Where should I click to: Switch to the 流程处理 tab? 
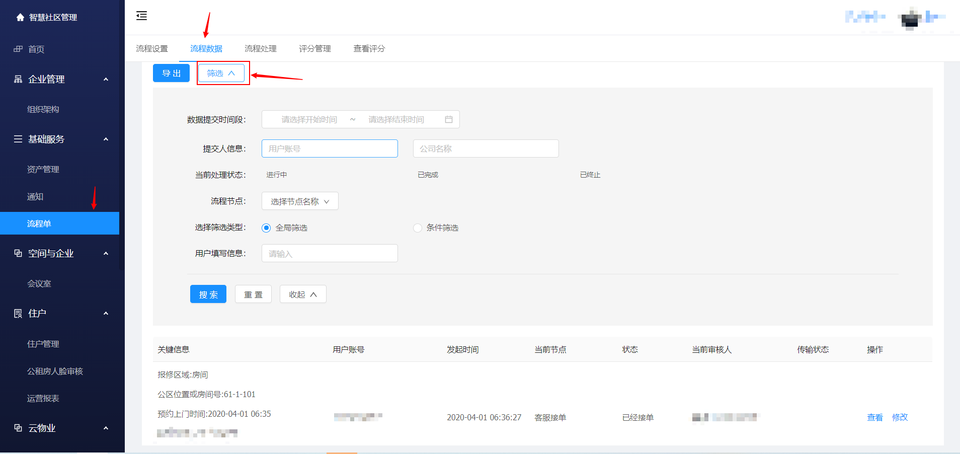[260, 49]
